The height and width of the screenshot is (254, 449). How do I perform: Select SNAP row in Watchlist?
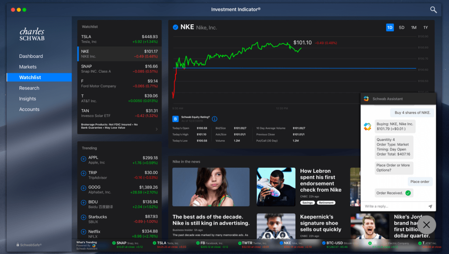(119, 69)
